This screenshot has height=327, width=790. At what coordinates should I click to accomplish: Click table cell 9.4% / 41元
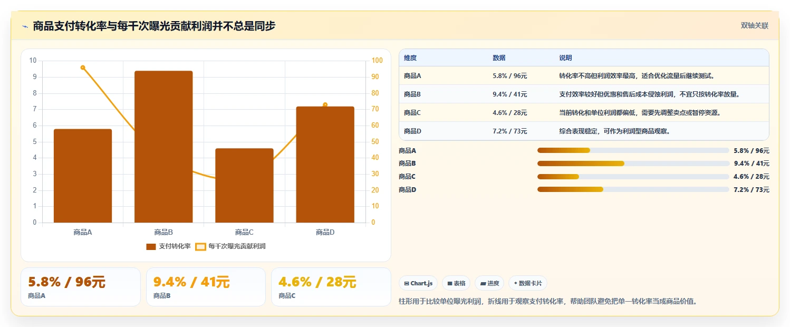pyautogui.click(x=510, y=94)
